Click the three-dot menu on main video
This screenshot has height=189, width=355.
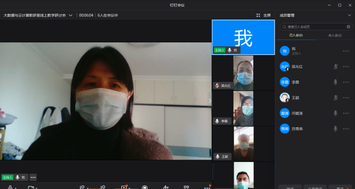click(x=33, y=178)
